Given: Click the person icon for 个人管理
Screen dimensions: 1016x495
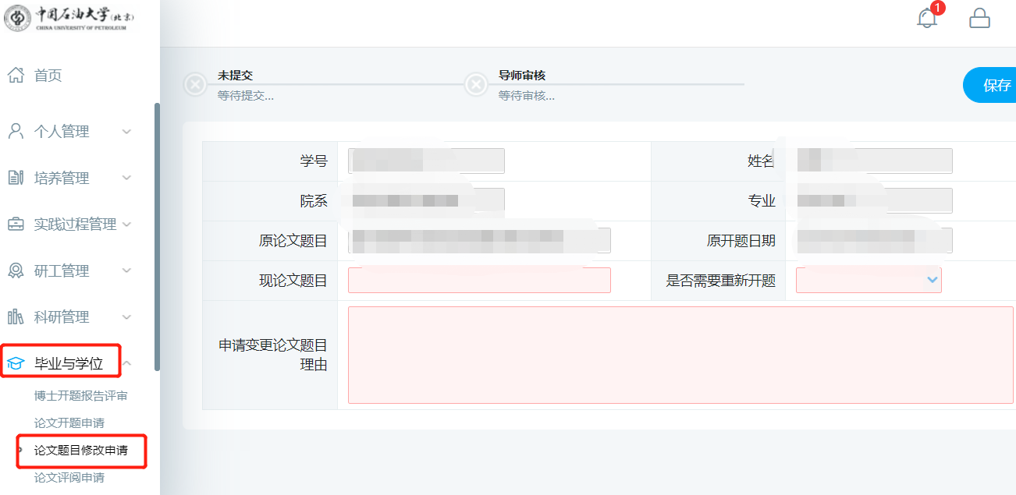Looking at the screenshot, I should [16, 132].
